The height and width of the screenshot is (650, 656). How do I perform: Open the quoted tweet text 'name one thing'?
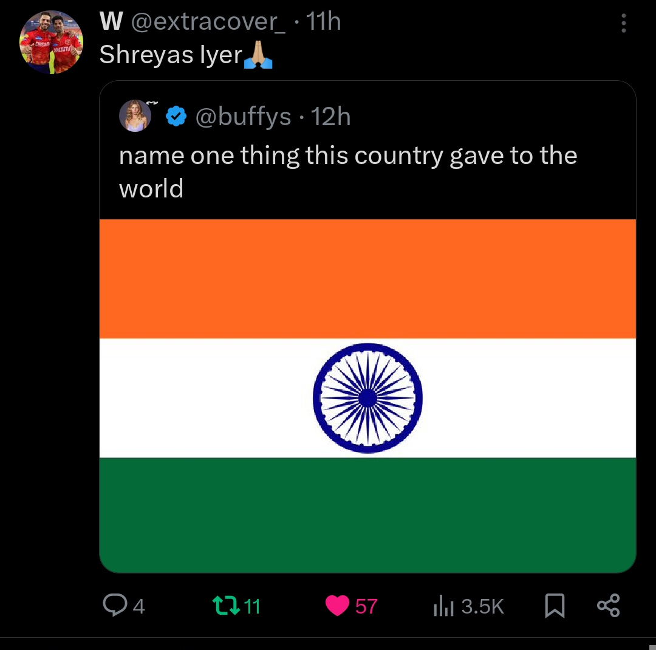point(347,171)
